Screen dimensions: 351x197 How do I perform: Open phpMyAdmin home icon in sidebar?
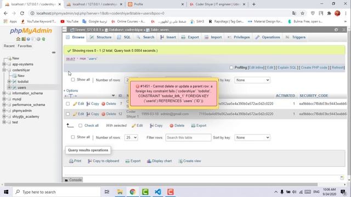tap(18, 39)
